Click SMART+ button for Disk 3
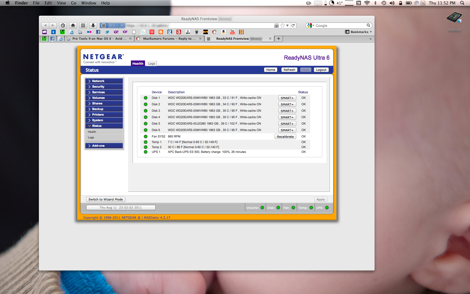Image resolution: width=470 pixels, height=294 pixels. [x=287, y=111]
